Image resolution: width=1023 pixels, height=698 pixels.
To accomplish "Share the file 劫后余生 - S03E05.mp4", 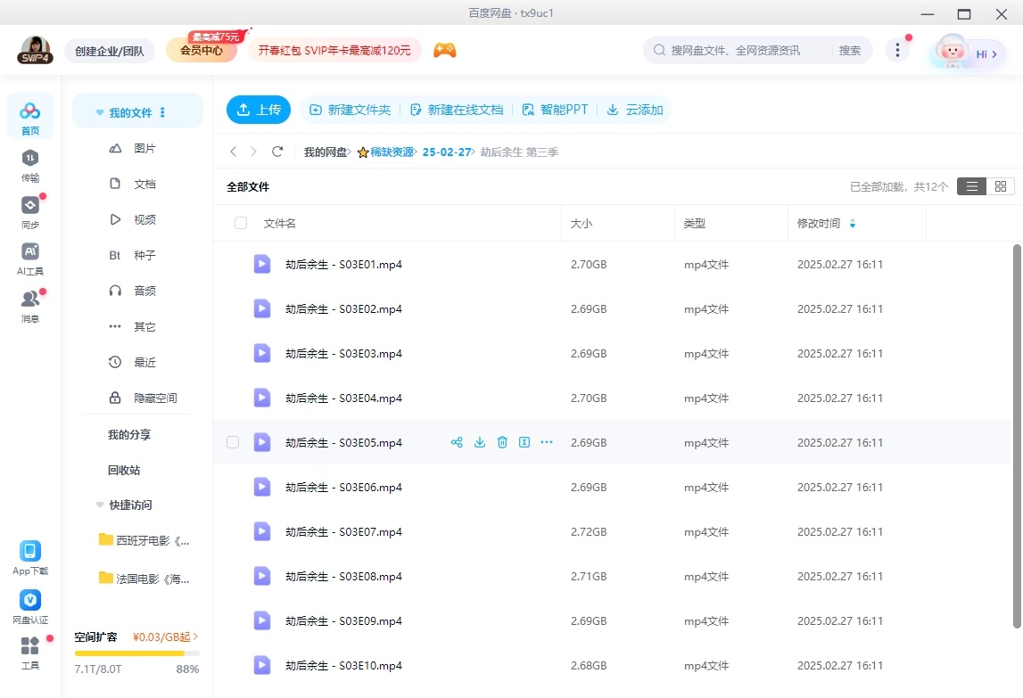I will click(457, 441).
